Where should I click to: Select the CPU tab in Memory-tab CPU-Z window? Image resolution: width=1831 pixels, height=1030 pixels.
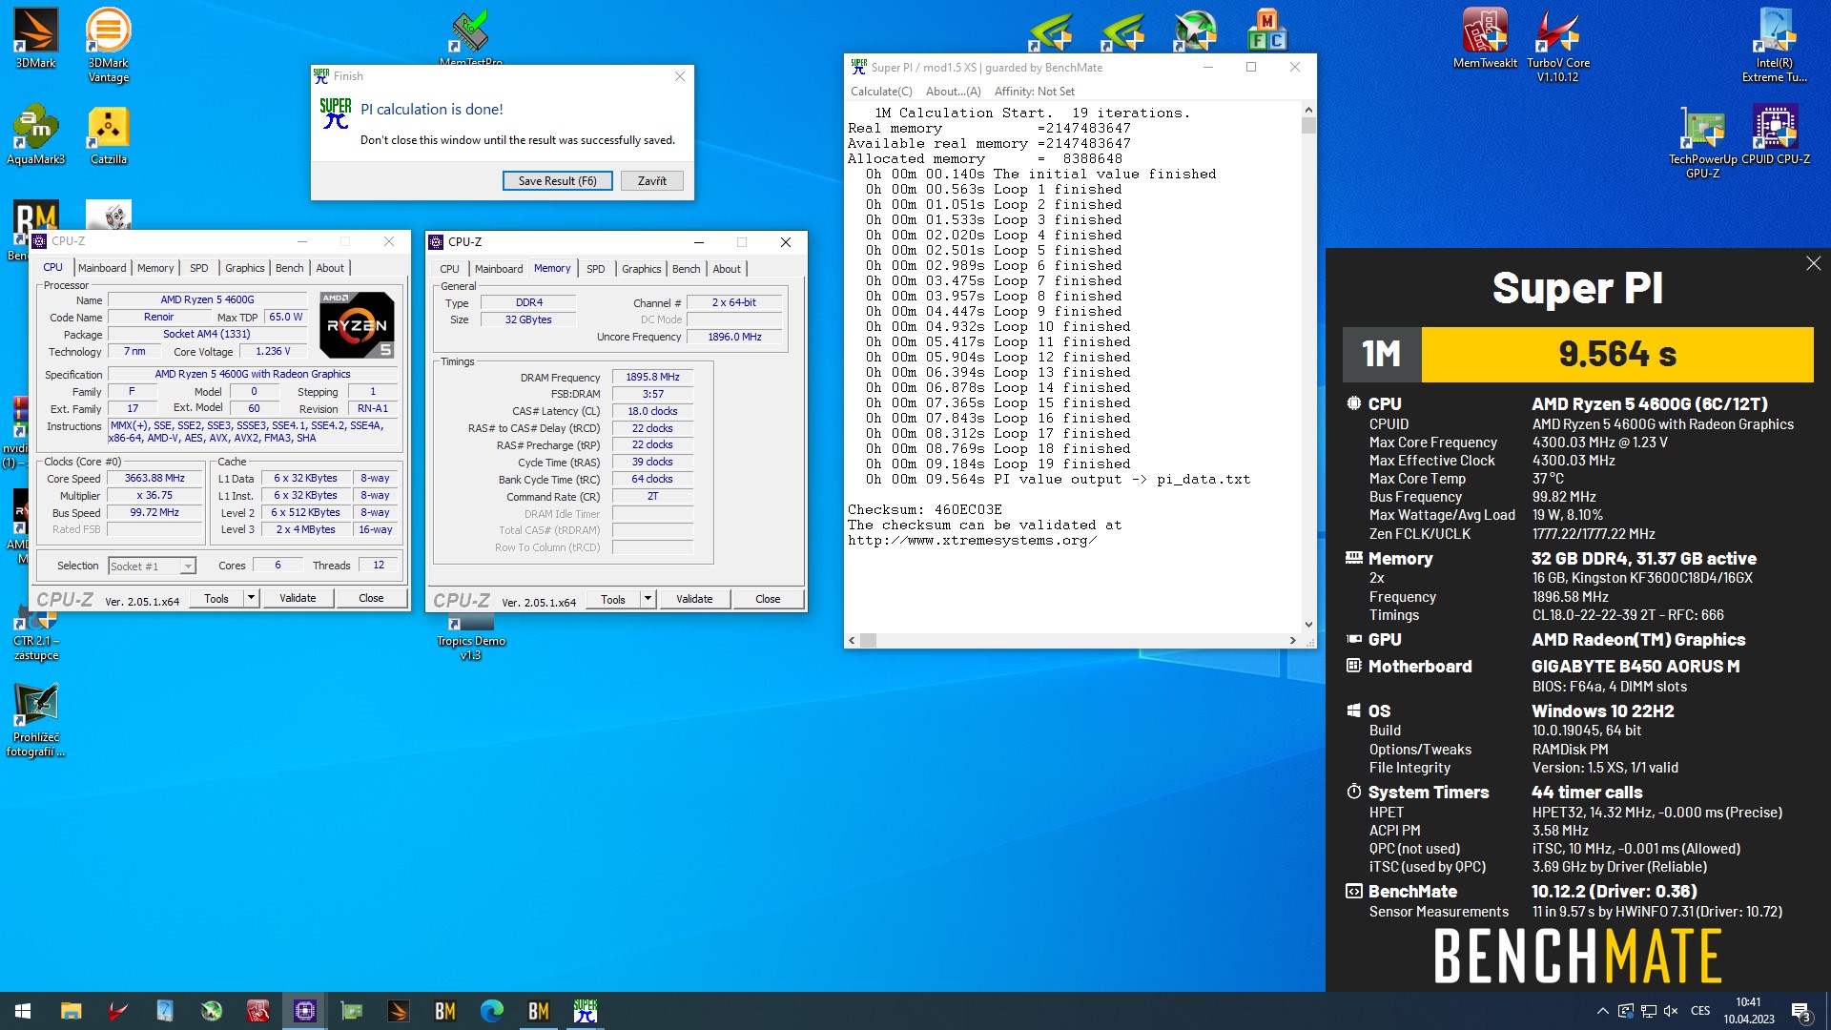click(x=449, y=269)
